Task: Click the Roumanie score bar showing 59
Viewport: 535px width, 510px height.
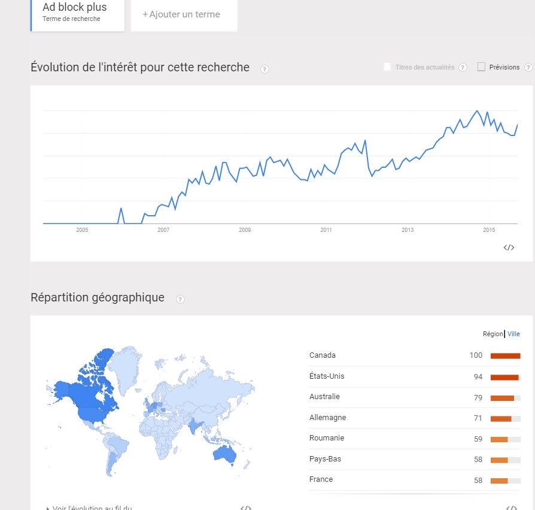Action: pos(505,440)
